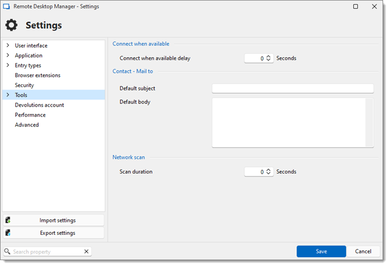Screen dimensions: 389x266
Task: Click the Remote Desktop Manager title icon
Action: (x=6, y=6)
